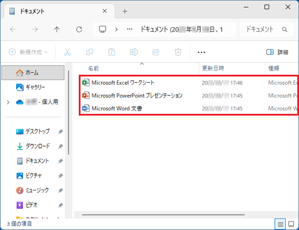This screenshot has width=299, height=230.
Task: Click the Rename icon in toolbar
Action: [x=134, y=52]
